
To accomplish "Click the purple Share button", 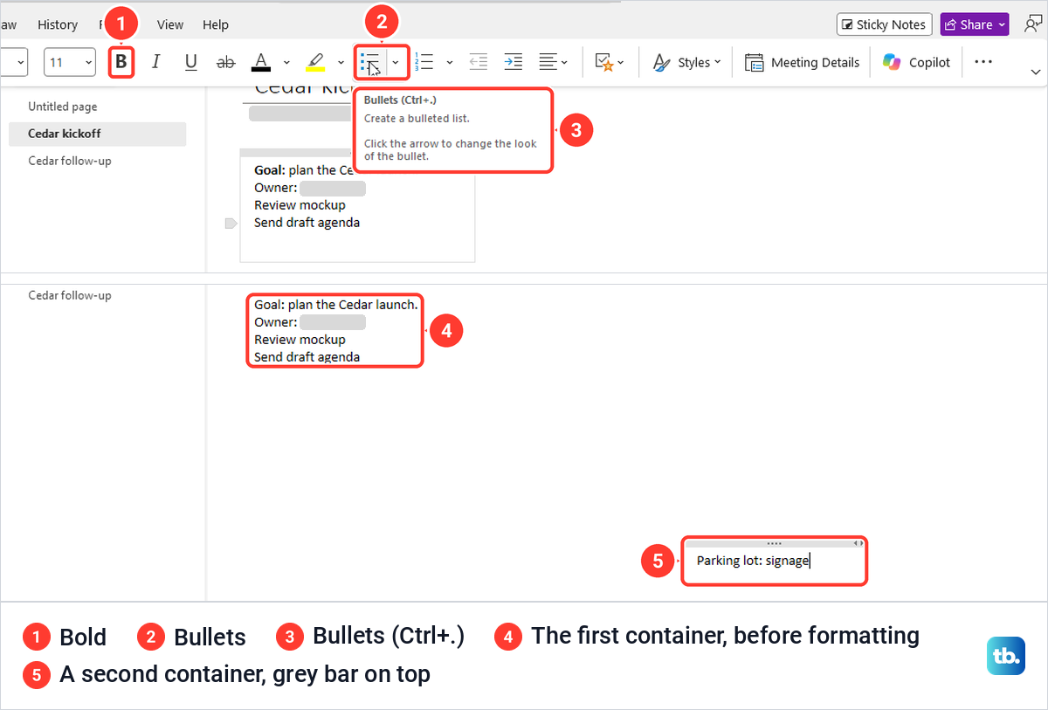I will (x=975, y=24).
